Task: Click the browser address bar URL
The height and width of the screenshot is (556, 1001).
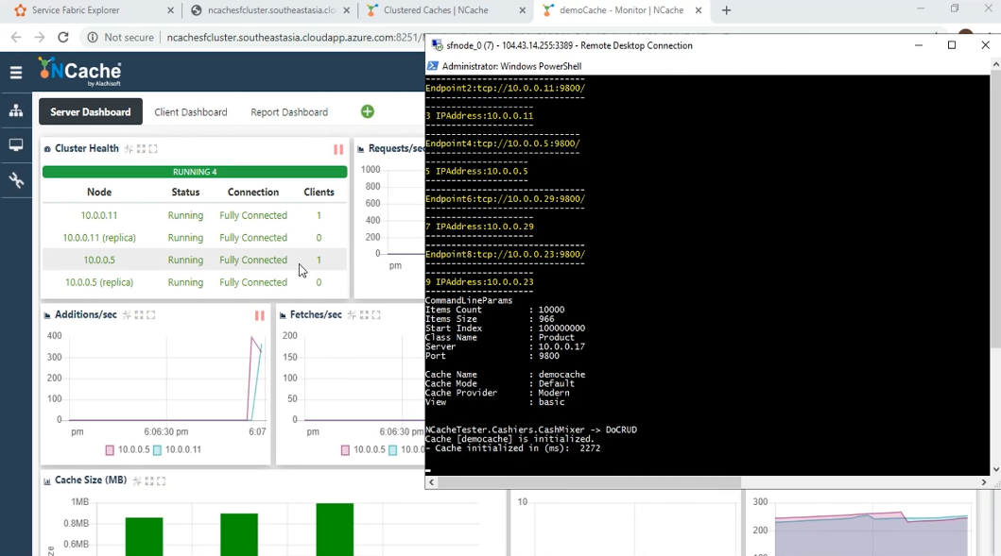Action: point(294,37)
